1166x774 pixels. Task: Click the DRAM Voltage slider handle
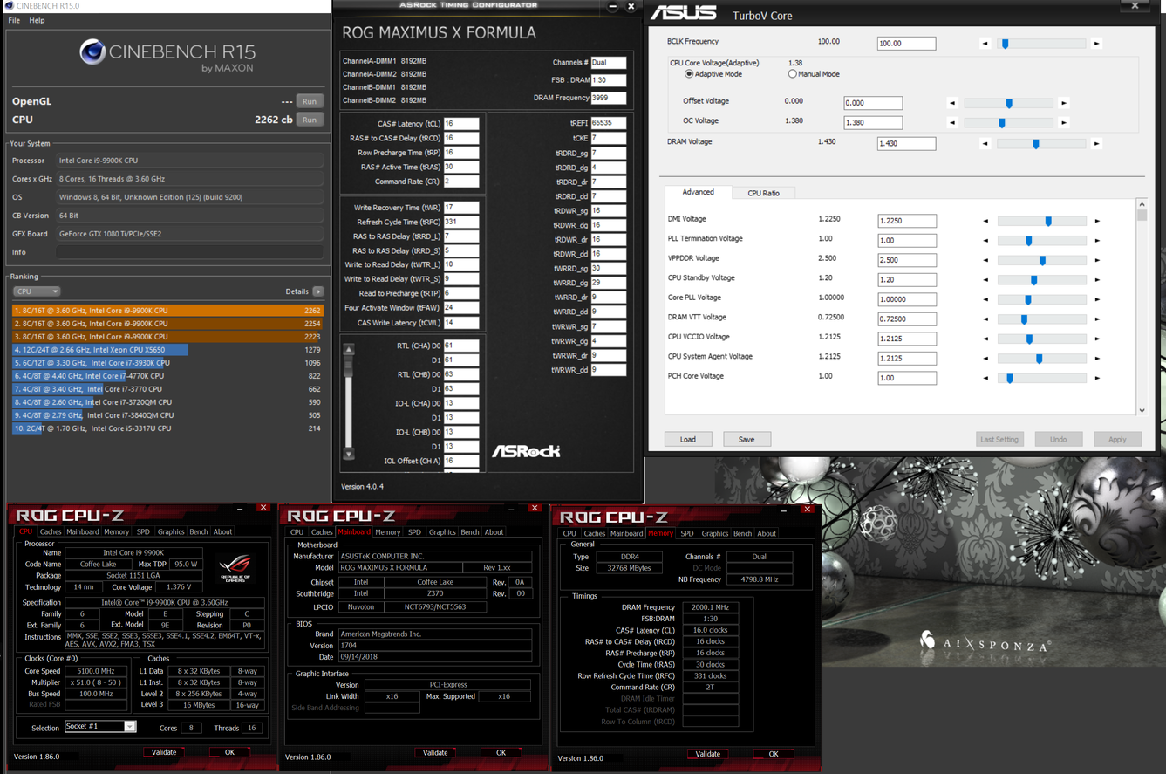[1036, 144]
